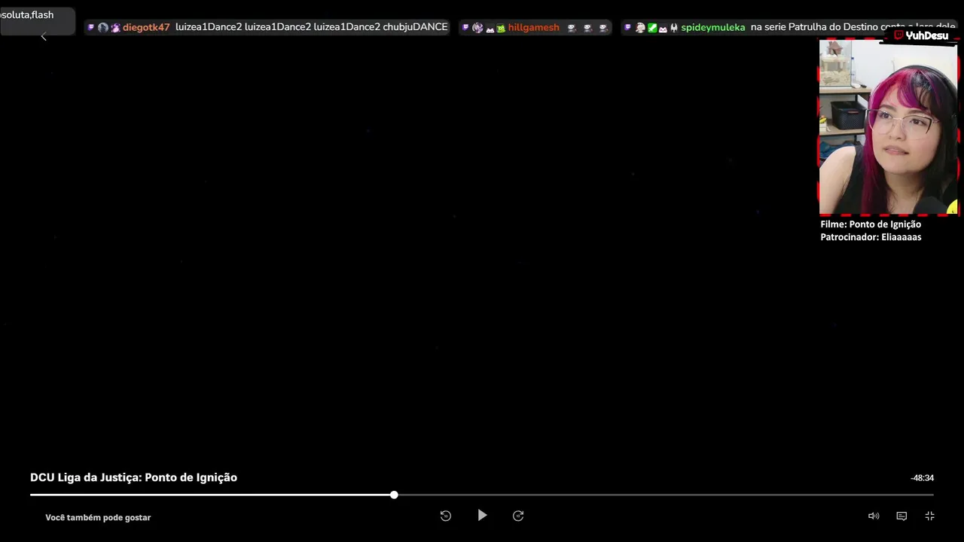Rewind ten seconds with the back-skip icon
The width and height of the screenshot is (964, 542).
(x=446, y=516)
